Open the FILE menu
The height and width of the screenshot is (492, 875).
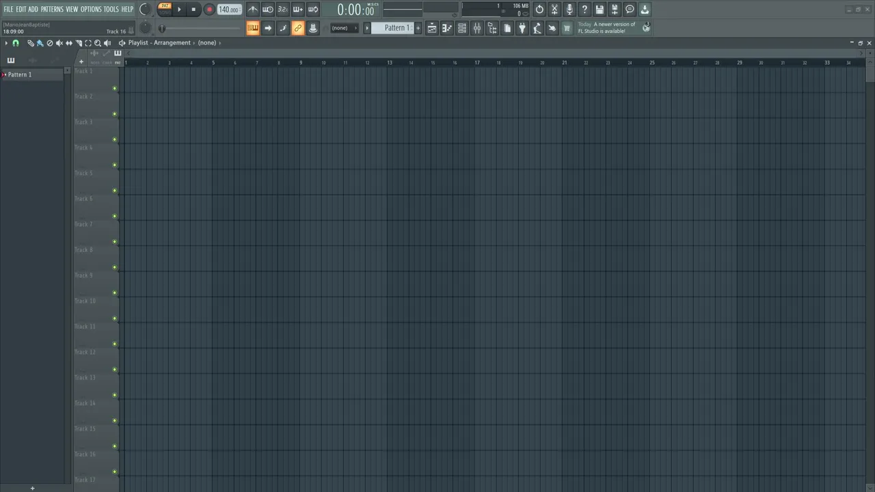tap(8, 10)
